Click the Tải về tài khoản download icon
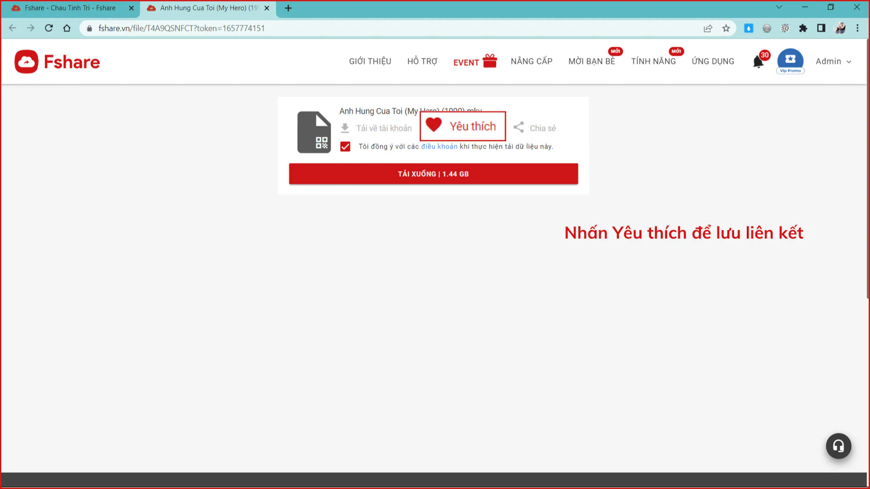Viewport: 870px width, 489px height. click(345, 128)
